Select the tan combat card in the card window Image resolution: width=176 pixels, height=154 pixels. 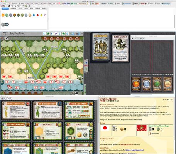pos(168,84)
